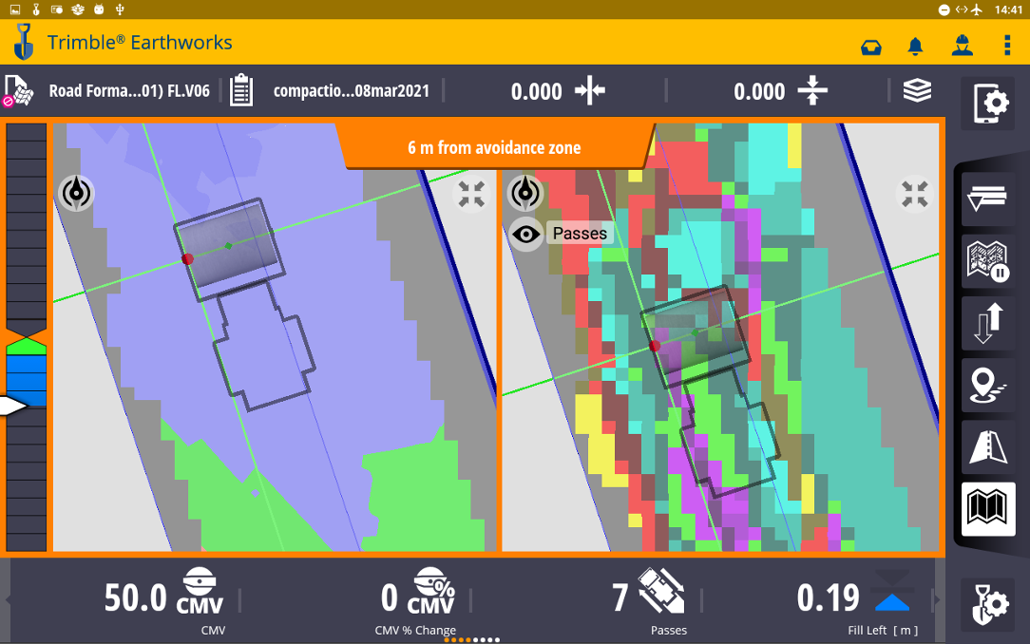This screenshot has height=644, width=1030.
Task: Dismiss the 6 m from avoidance zone banner
Action: point(495,147)
